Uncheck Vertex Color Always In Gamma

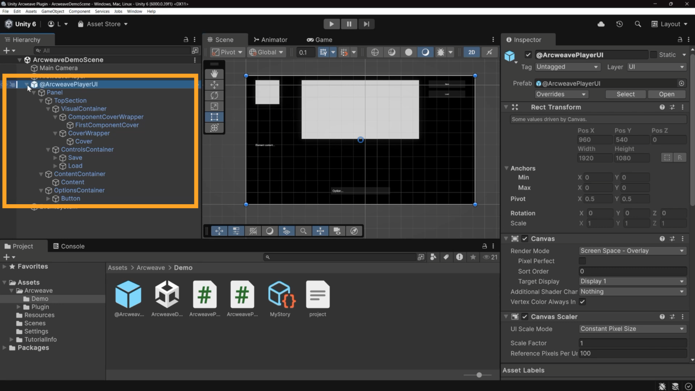click(x=582, y=302)
